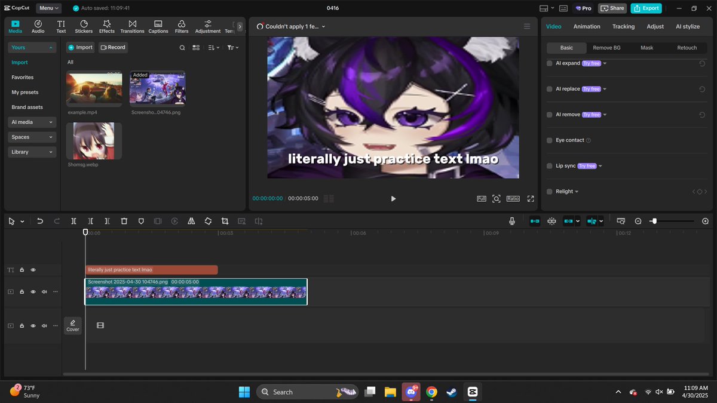Open CapCut app in Windows taskbar

[x=473, y=392]
